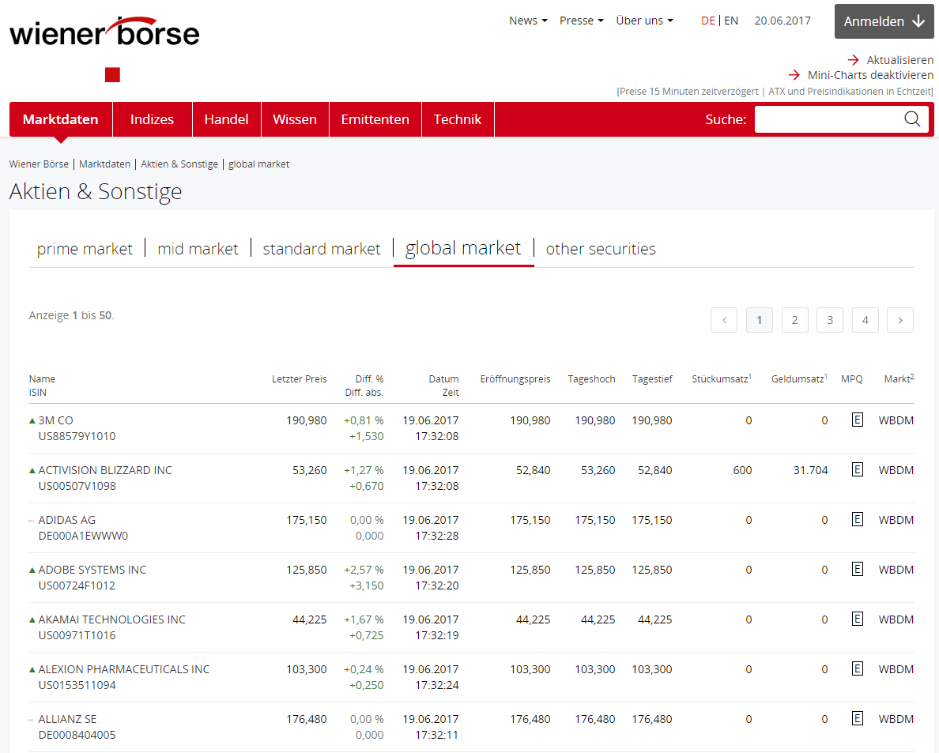Open the Marktdaten main menu
Image resolution: width=939 pixels, height=753 pixels.
61,119
